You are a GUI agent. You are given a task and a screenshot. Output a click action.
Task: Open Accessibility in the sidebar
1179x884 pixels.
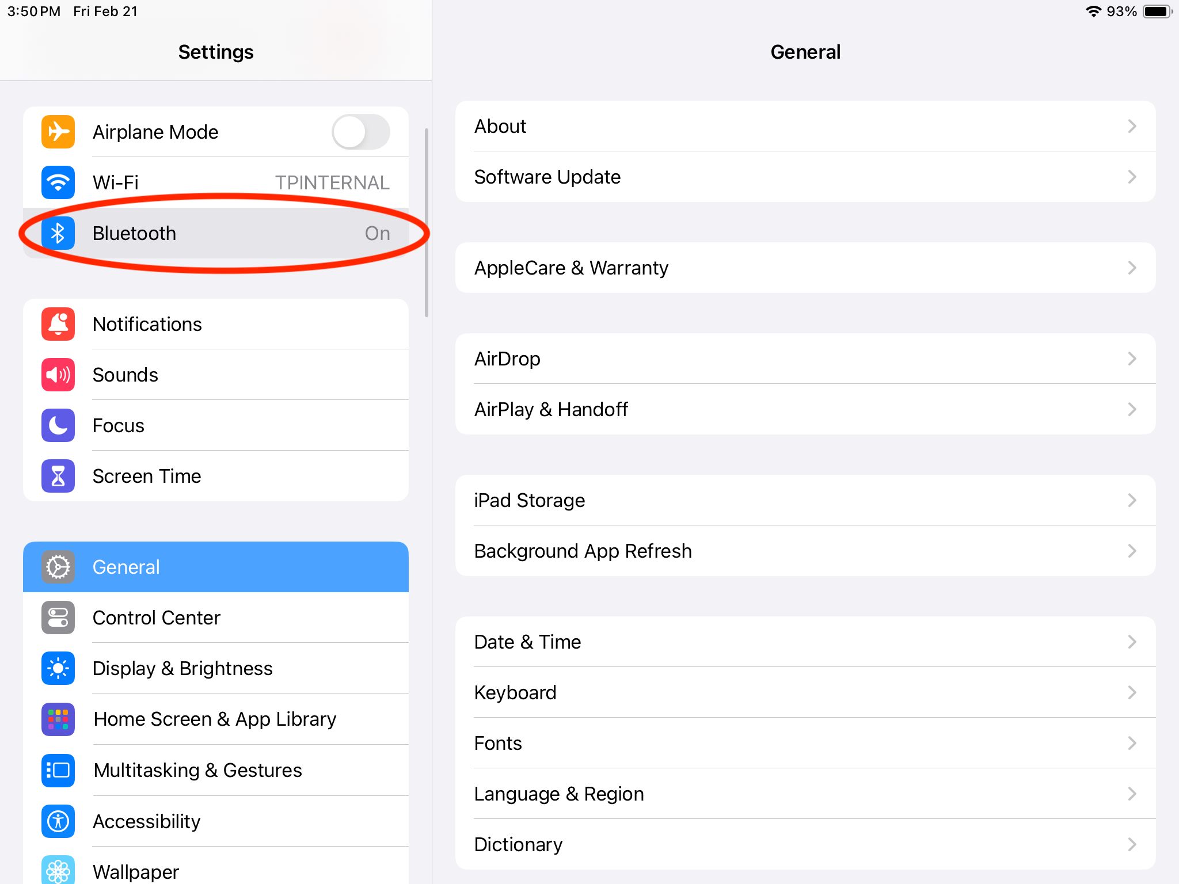(x=147, y=821)
